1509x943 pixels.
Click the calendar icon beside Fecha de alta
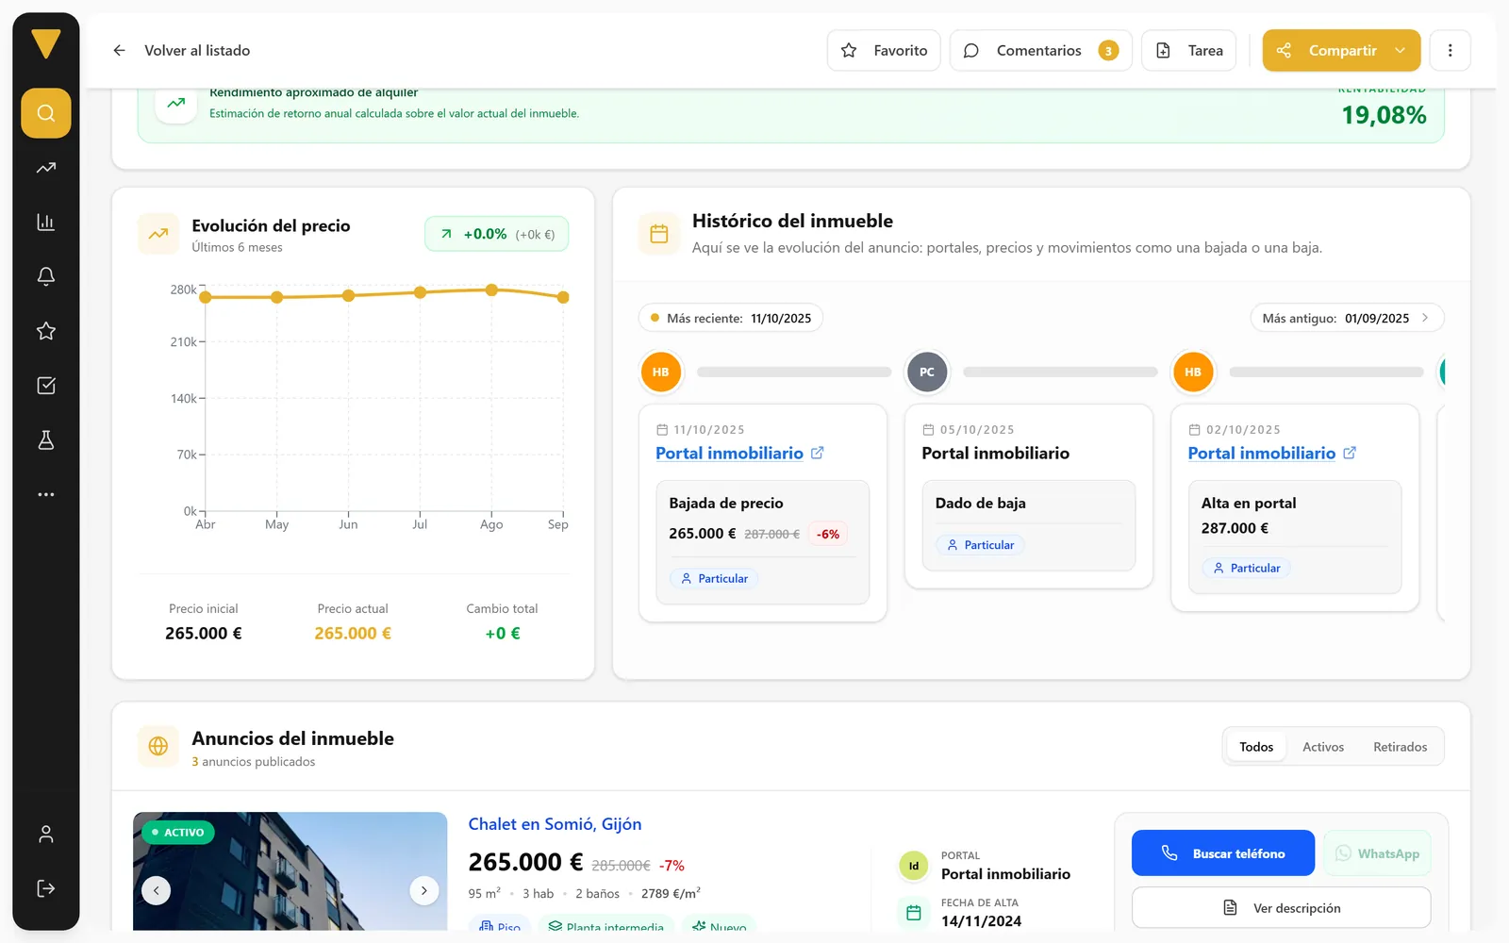914,913
